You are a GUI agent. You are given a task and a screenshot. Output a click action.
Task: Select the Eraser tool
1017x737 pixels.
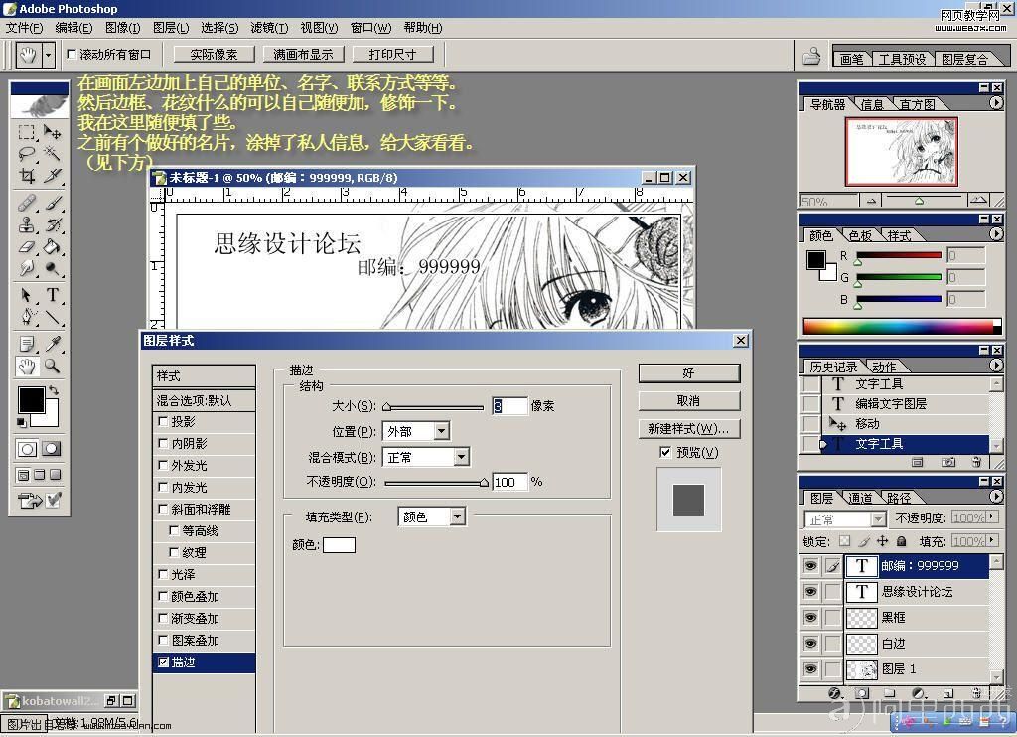(27, 246)
